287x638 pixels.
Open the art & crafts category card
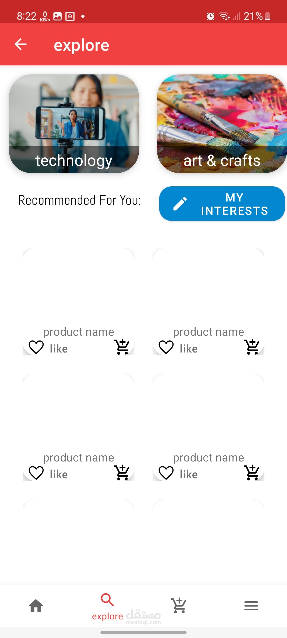pyautogui.click(x=222, y=124)
